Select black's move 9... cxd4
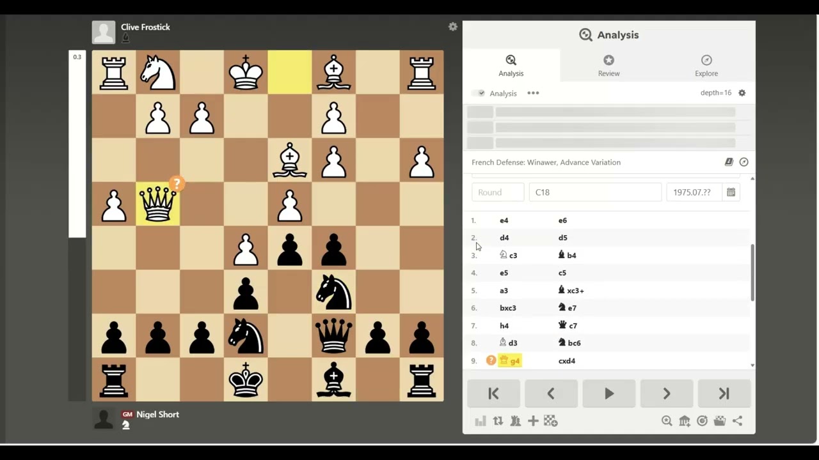Screen dimensions: 819x460 pyautogui.click(x=567, y=360)
